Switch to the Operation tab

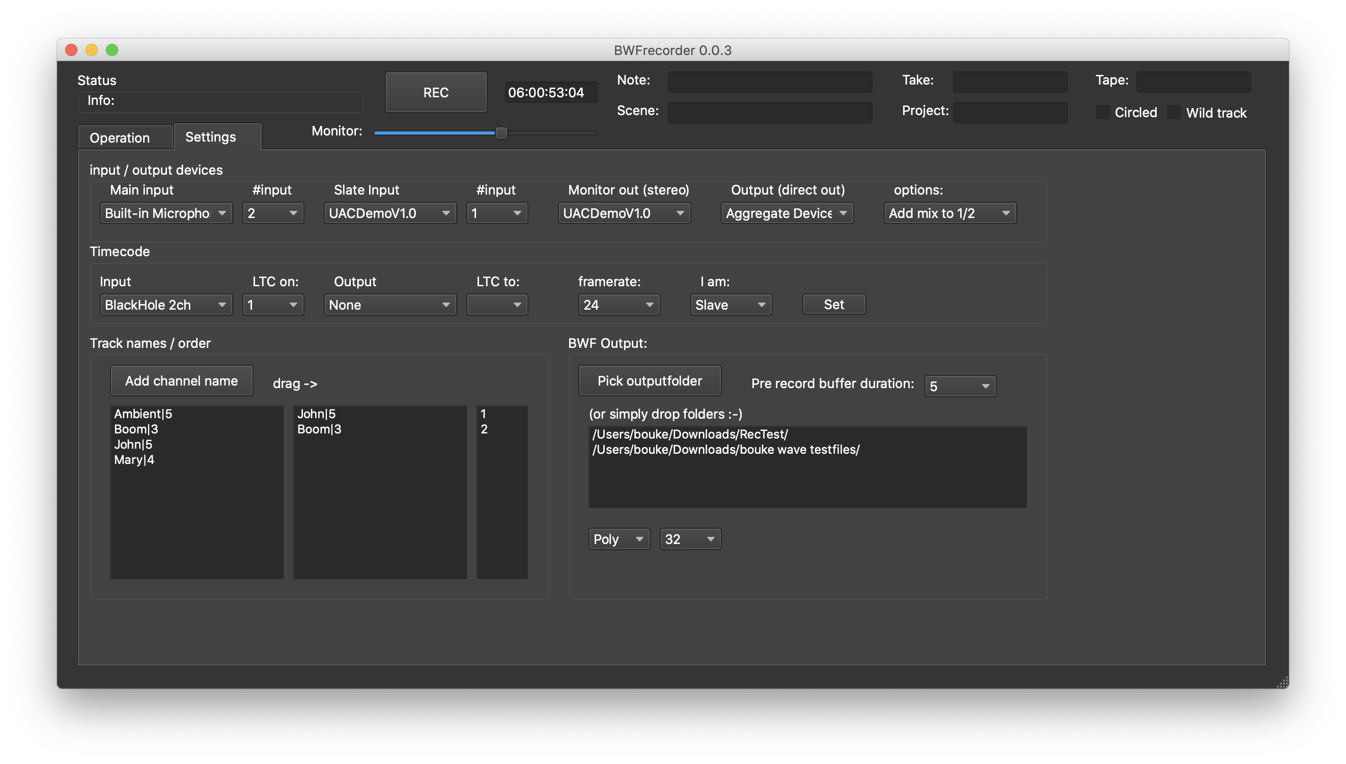[120, 138]
